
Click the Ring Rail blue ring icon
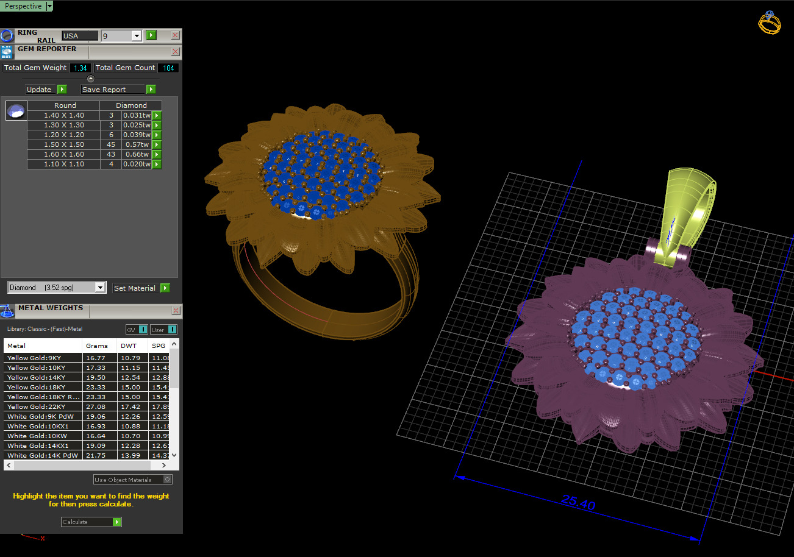pos(7,36)
